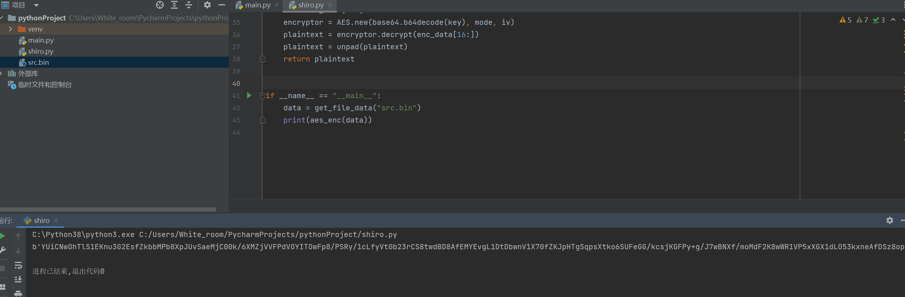Click the Expand All icon in project panel

click(x=174, y=5)
